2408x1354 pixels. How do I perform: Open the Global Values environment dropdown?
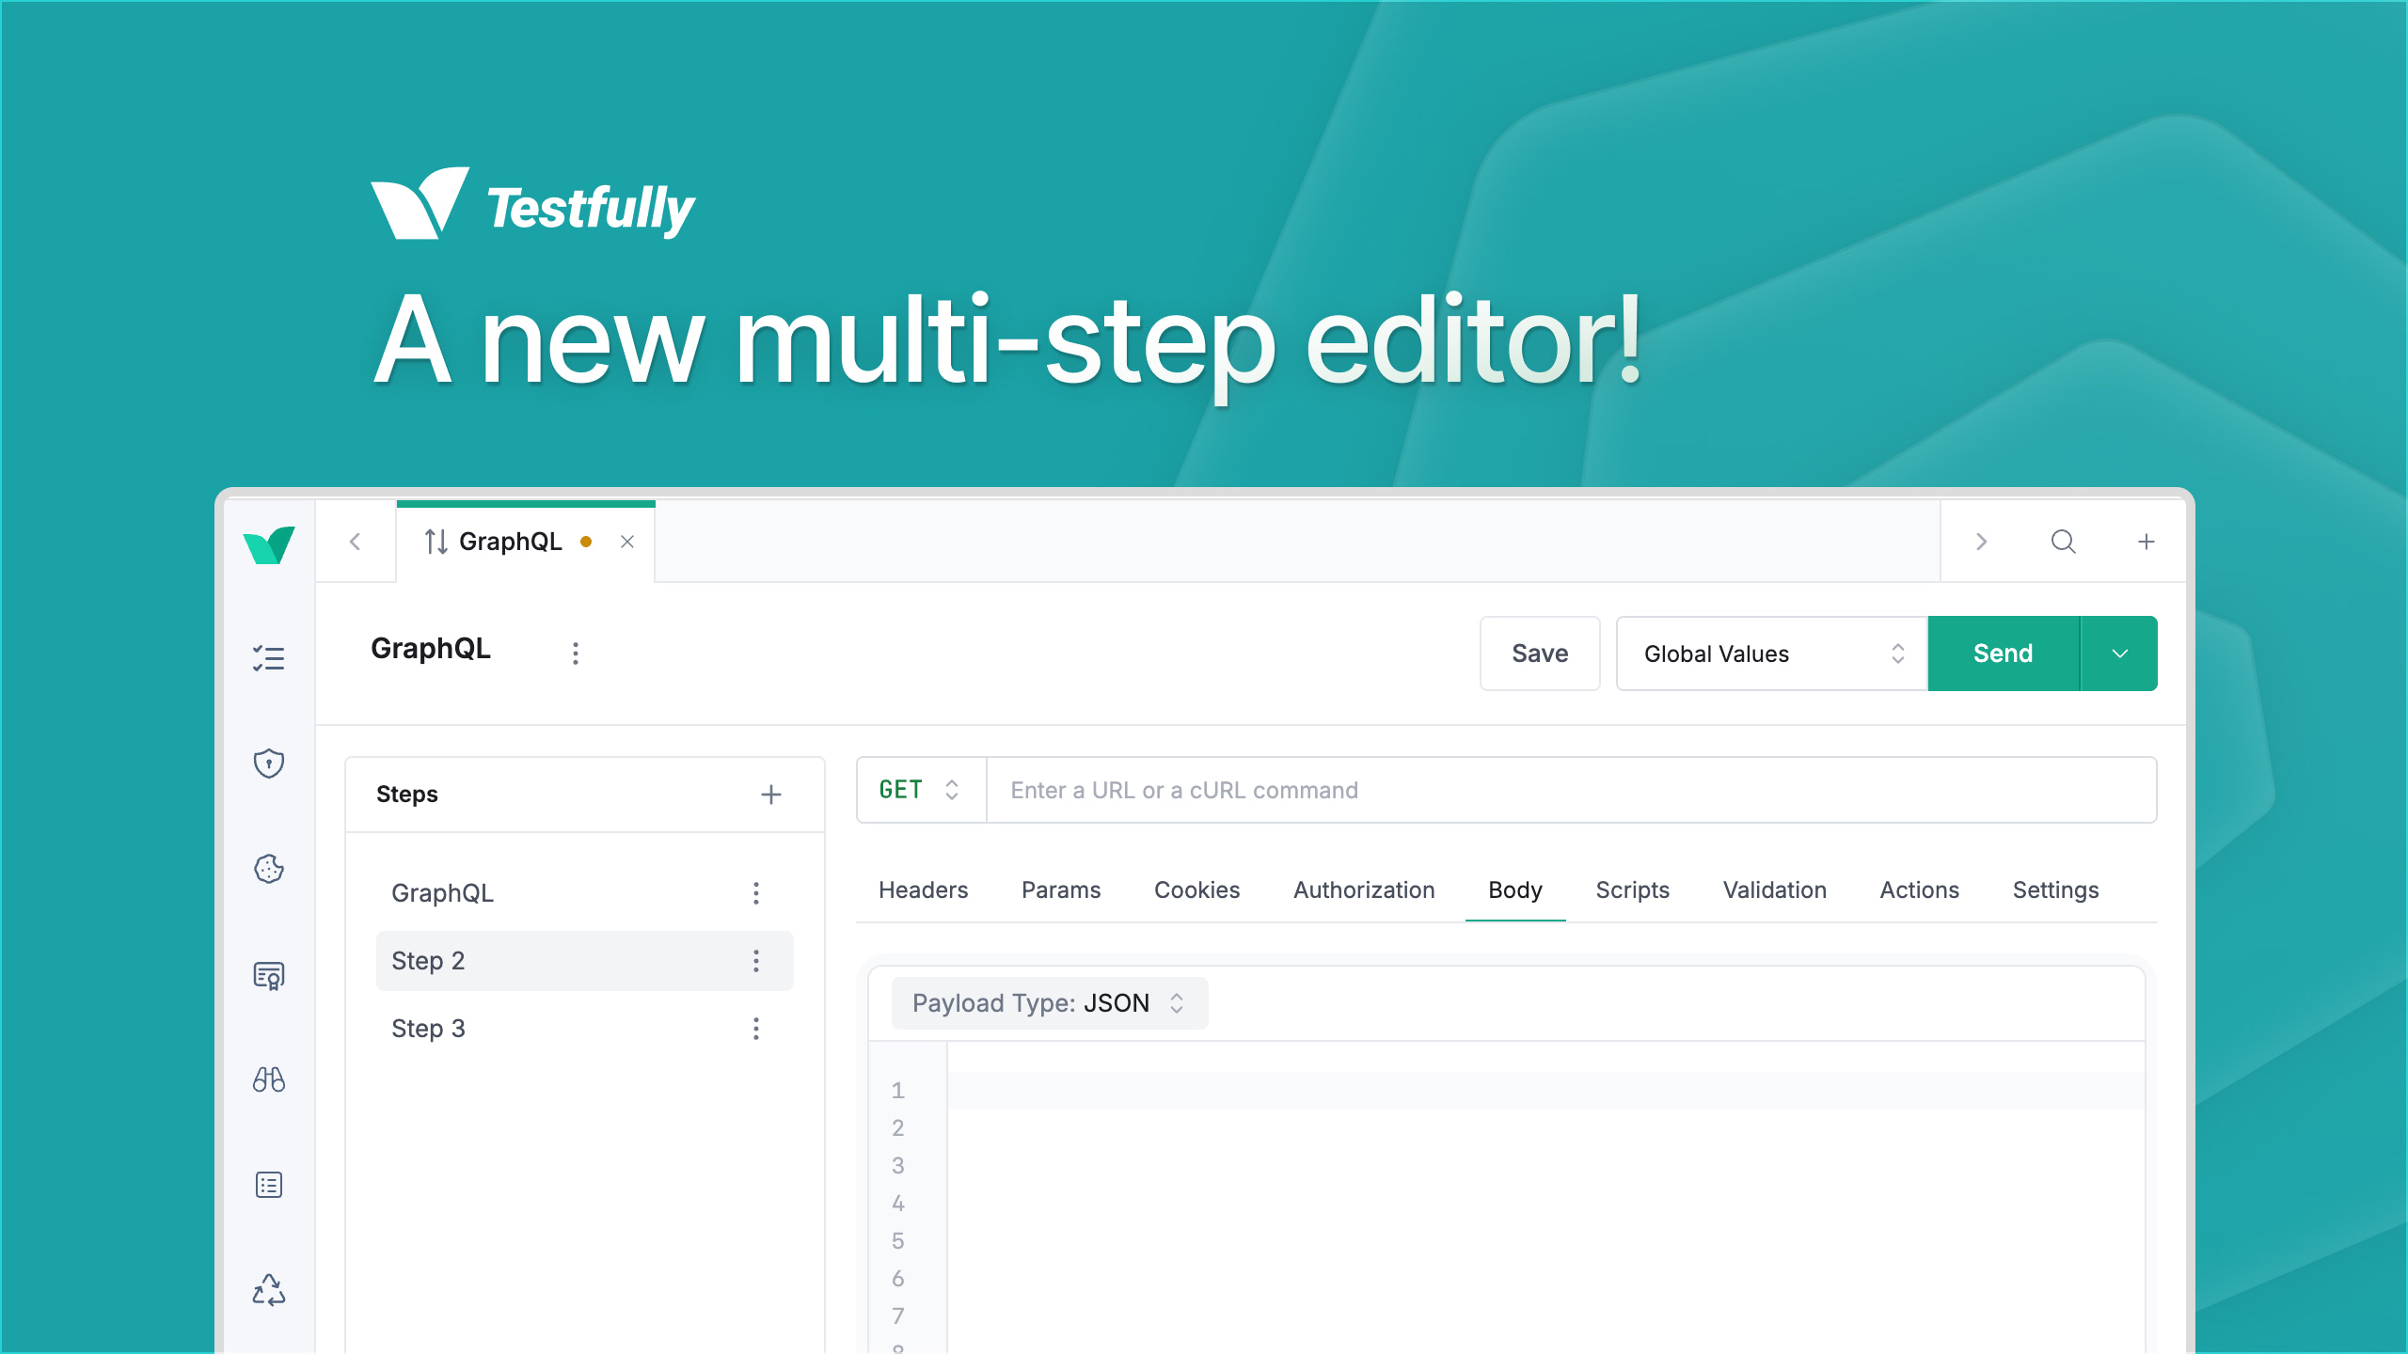[1772, 653]
